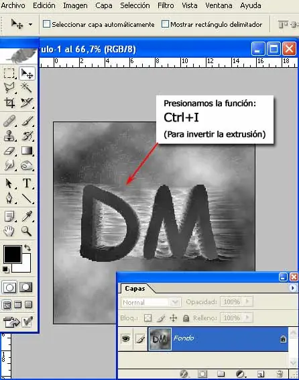The height and width of the screenshot is (380, 299).
Task: Pick the Clone Stamp tool
Action: pyautogui.click(x=9, y=136)
